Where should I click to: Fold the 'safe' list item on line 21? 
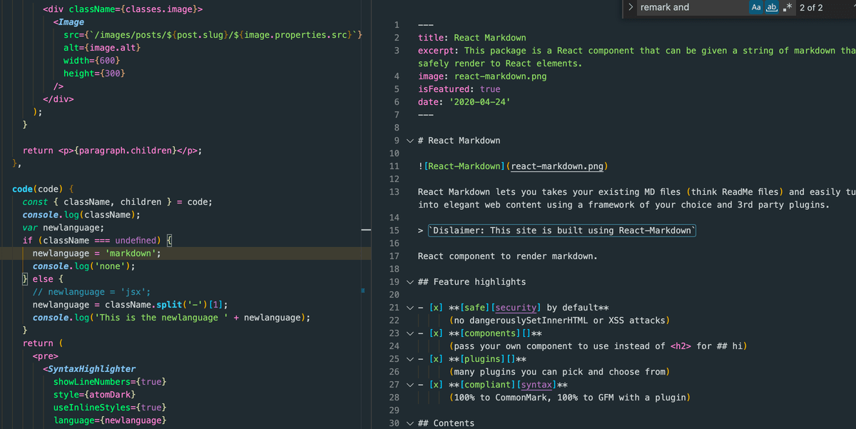pyautogui.click(x=409, y=308)
